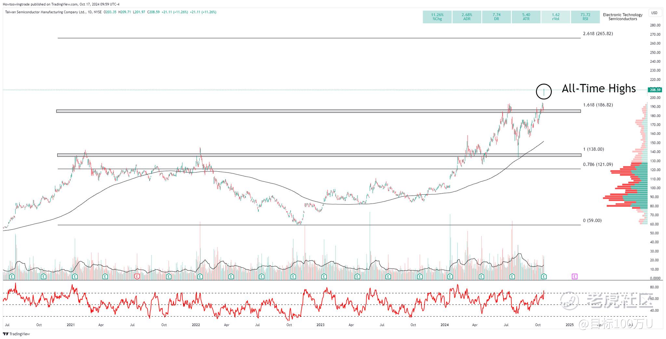Click the 2.68% ADR stat box
666x339 pixels.
pyautogui.click(x=467, y=17)
